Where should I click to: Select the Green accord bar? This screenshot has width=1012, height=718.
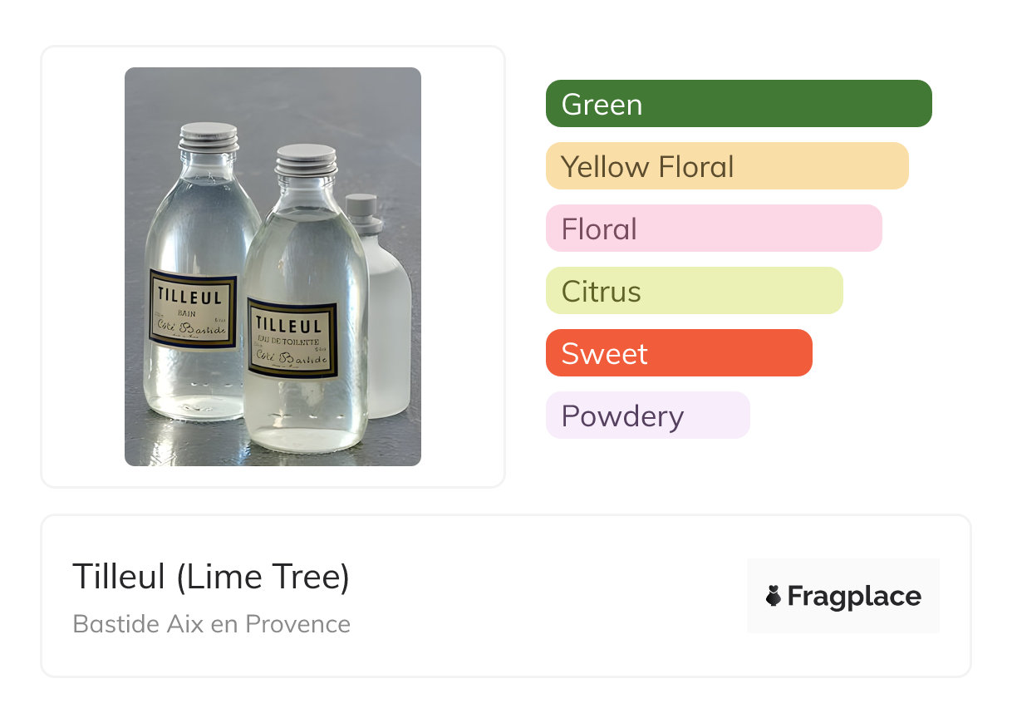(x=738, y=104)
